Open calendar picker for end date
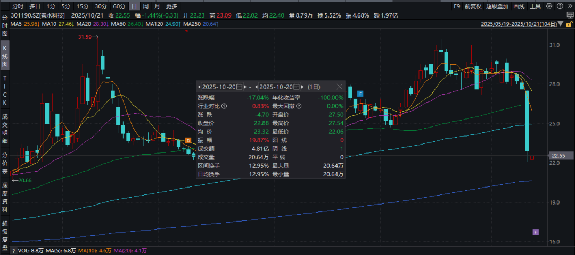The width and height of the screenshot is (575, 255). click(297, 87)
